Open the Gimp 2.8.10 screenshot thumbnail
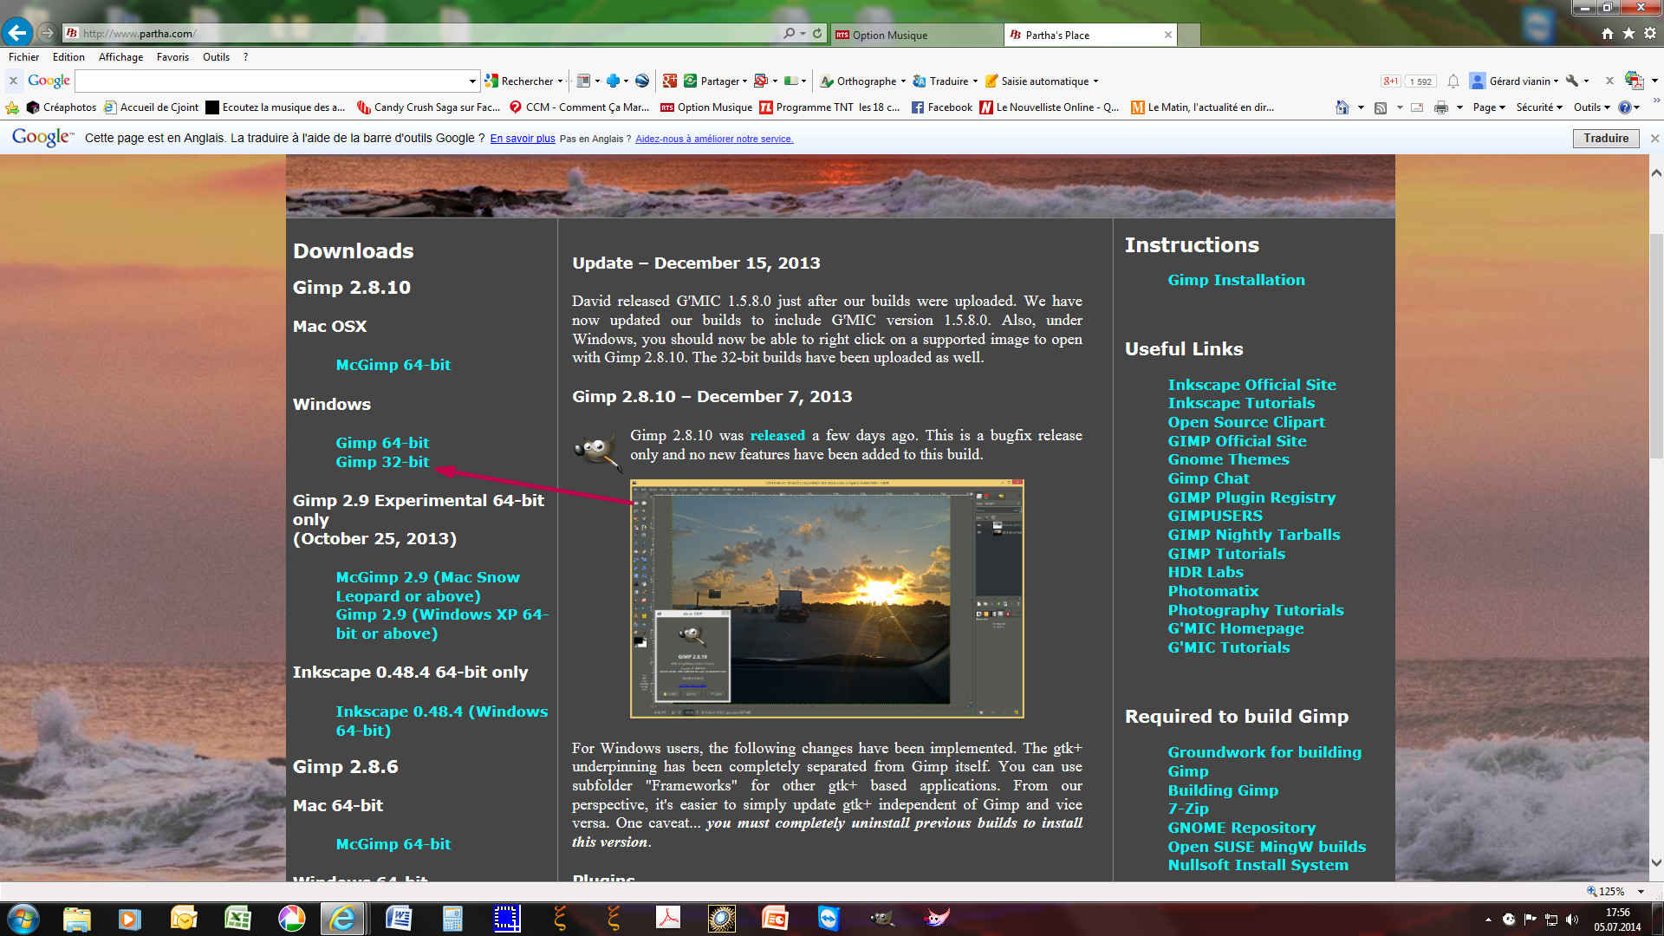Viewport: 1664px width, 936px height. (x=827, y=598)
